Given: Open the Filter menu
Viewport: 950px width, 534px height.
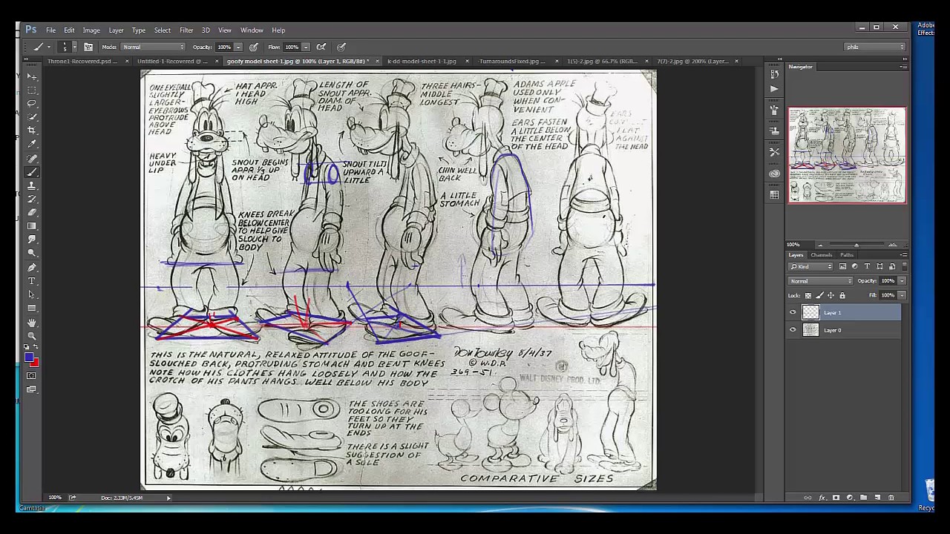Looking at the screenshot, I should click(x=186, y=30).
